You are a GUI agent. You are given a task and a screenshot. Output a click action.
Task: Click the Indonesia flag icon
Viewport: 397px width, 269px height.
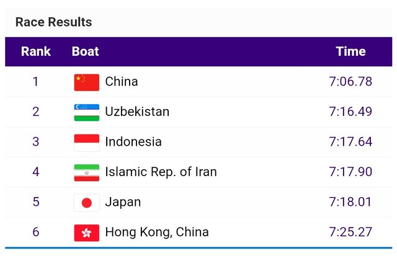[86, 142]
